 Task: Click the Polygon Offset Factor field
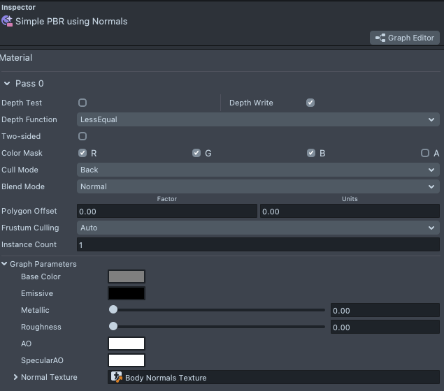point(166,211)
